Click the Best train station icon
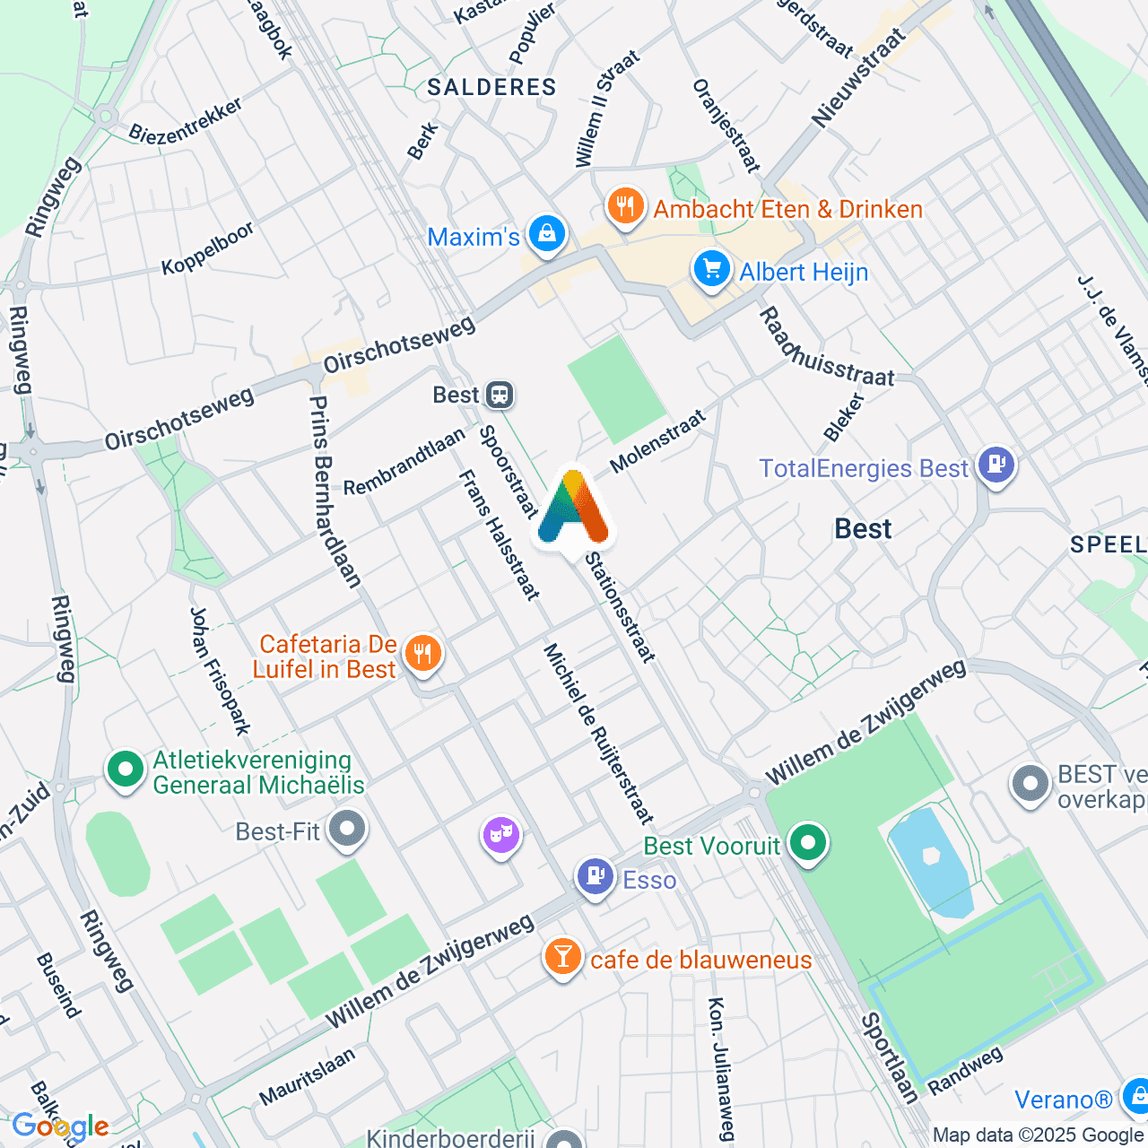 tap(500, 395)
